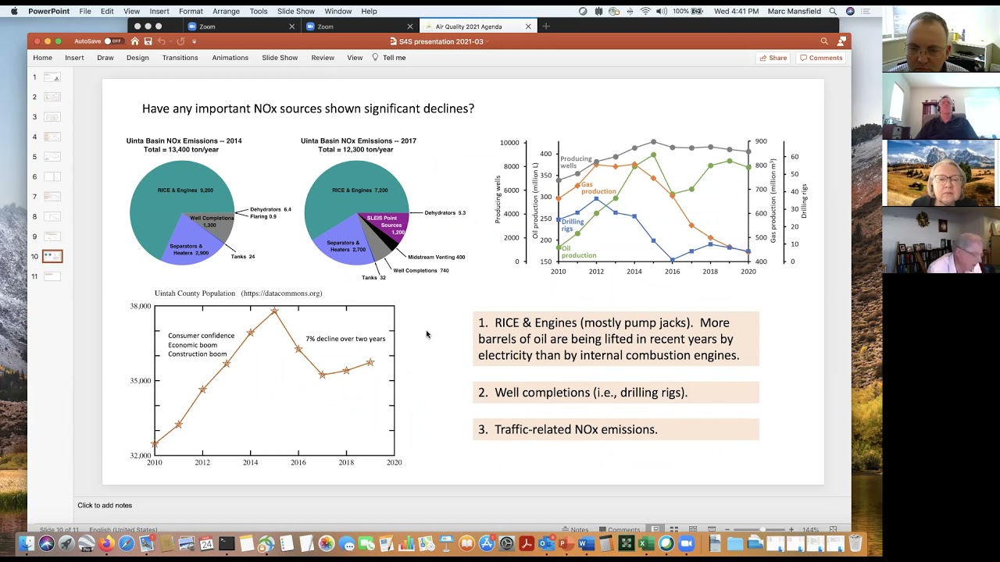Click the 144% zoom level value
The image size is (1000, 562).
click(811, 530)
